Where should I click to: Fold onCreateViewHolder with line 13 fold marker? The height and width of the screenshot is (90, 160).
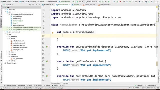50,47
